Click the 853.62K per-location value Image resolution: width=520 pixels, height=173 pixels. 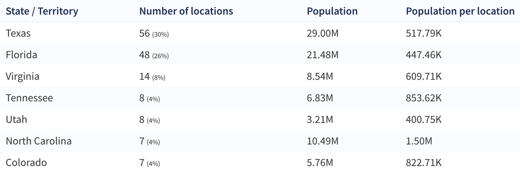(x=424, y=98)
